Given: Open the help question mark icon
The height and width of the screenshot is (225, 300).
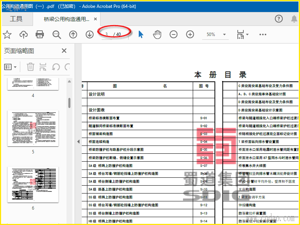Looking at the screenshot, I should coord(279,19).
